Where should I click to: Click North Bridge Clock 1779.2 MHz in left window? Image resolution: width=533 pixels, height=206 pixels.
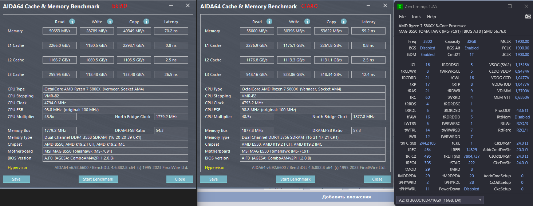(x=171, y=117)
